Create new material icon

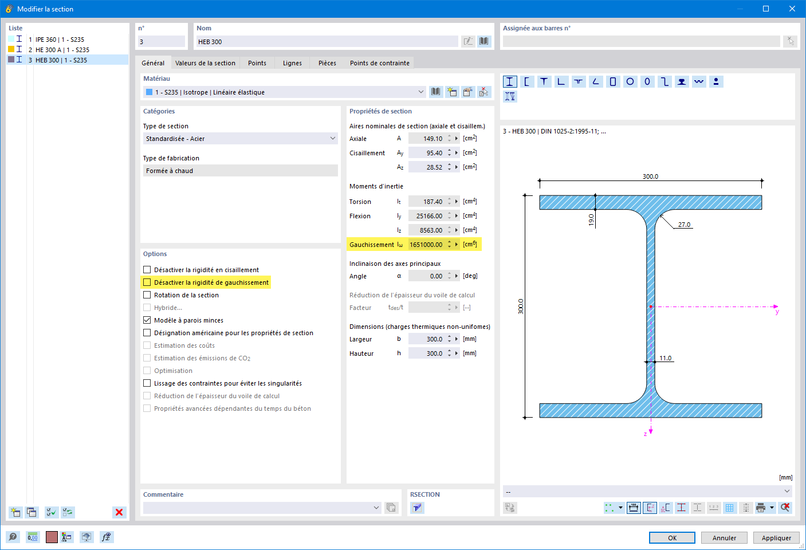(452, 92)
